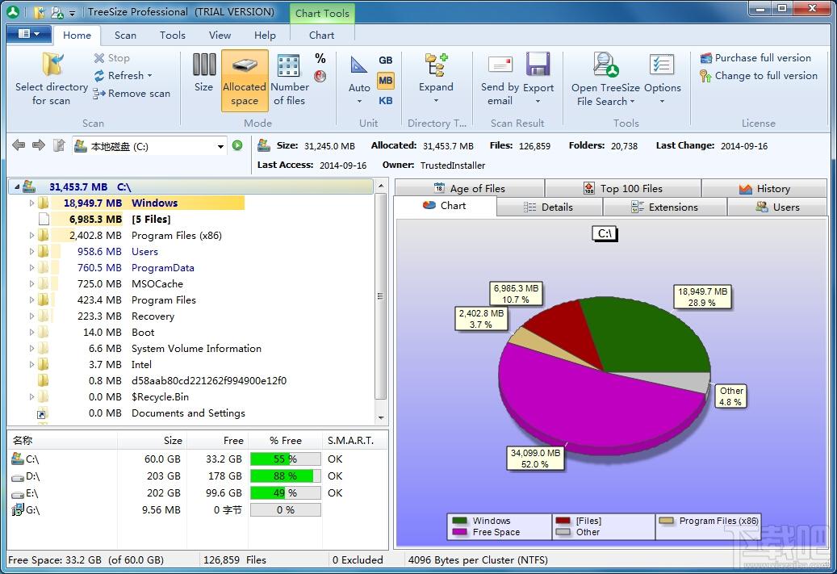Open the Help ribbon tab

(x=265, y=36)
